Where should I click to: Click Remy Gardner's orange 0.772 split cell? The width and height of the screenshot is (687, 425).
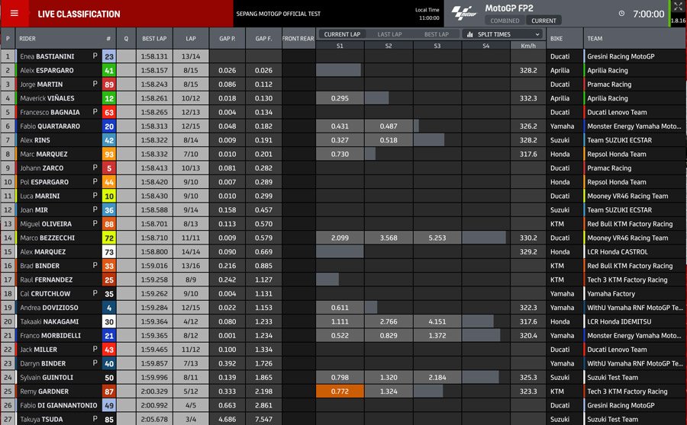pos(340,391)
